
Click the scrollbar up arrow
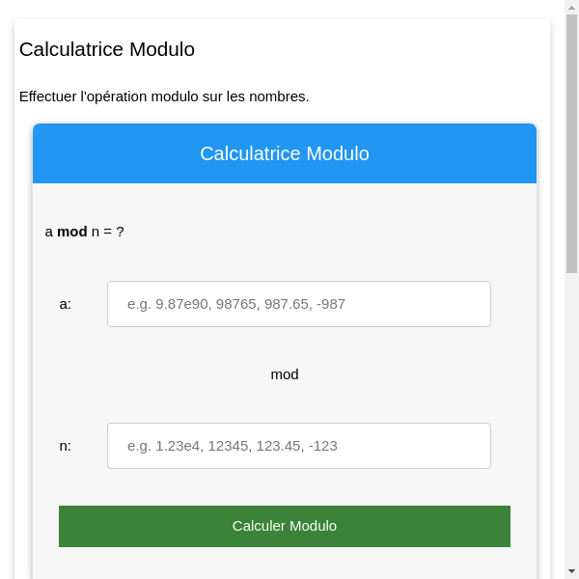point(571,8)
